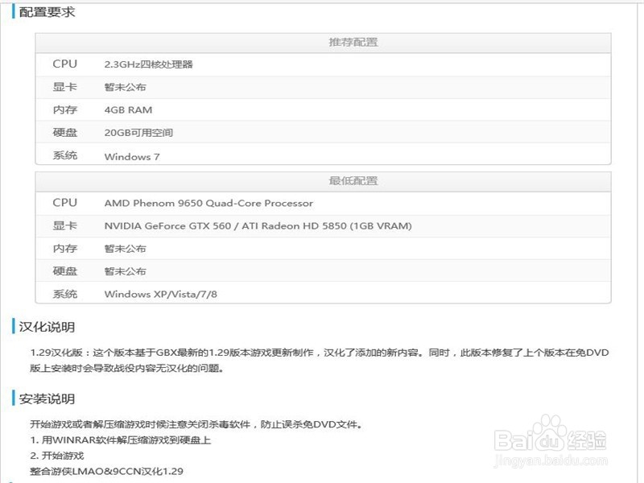Click the 显卡 label in 最低配置 table
This screenshot has height=483, width=644.
(x=65, y=225)
